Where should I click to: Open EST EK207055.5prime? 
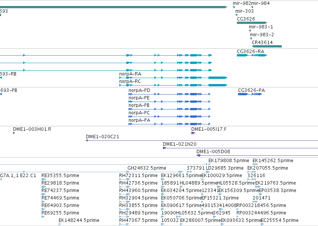coord(268,168)
